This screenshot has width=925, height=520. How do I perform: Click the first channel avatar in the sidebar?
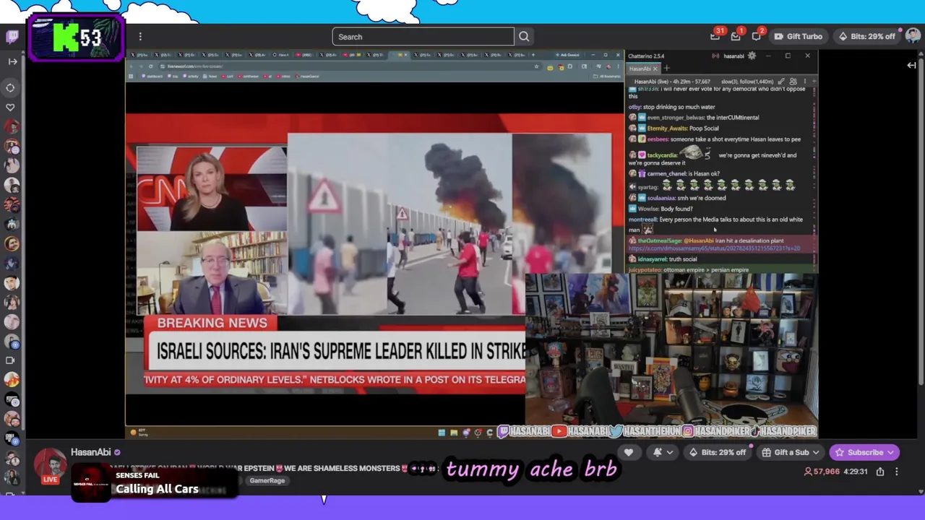coord(11,126)
